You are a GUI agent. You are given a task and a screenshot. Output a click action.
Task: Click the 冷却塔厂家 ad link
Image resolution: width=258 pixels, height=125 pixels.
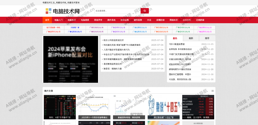(x=75, y=28)
